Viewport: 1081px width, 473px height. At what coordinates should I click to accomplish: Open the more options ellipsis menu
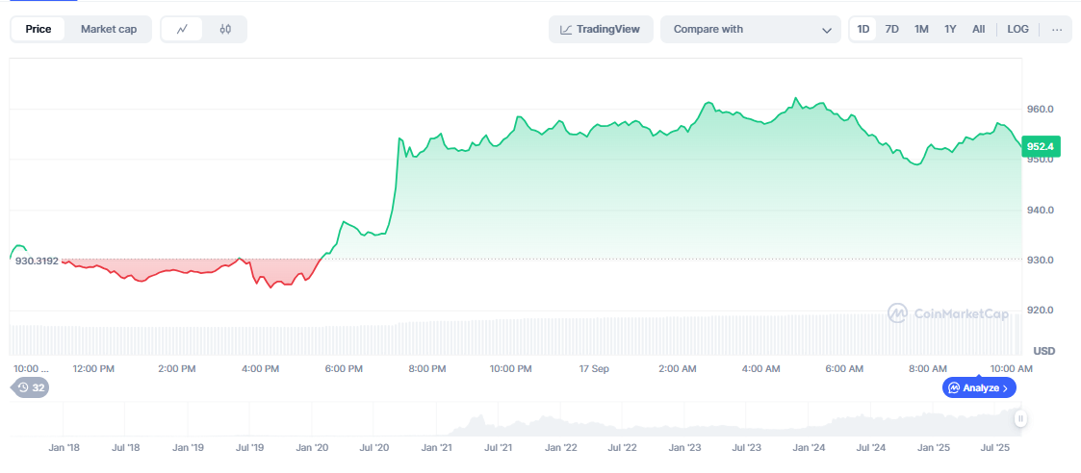[x=1057, y=29]
